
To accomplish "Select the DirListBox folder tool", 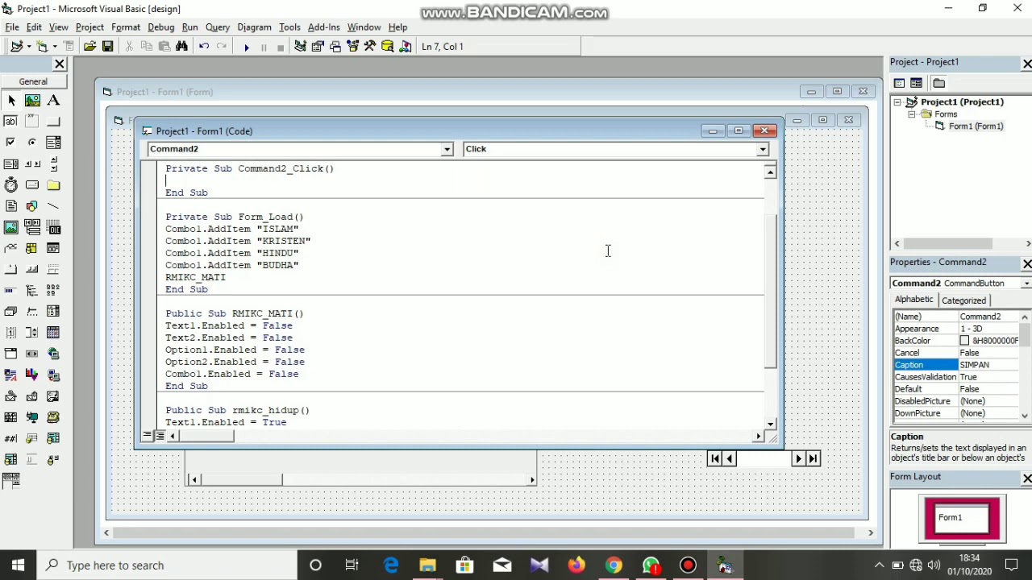I will click(53, 184).
